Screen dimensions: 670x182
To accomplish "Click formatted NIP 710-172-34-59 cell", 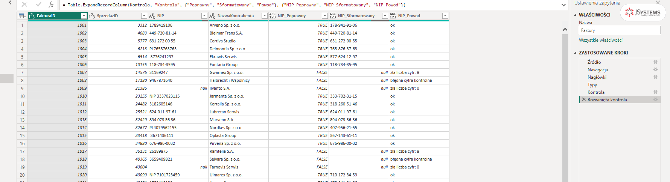I will 359,175.
